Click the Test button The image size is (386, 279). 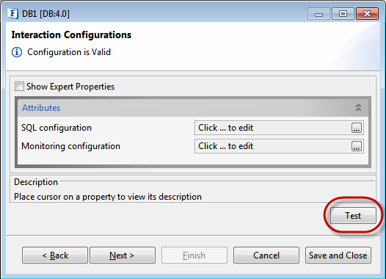click(x=353, y=215)
